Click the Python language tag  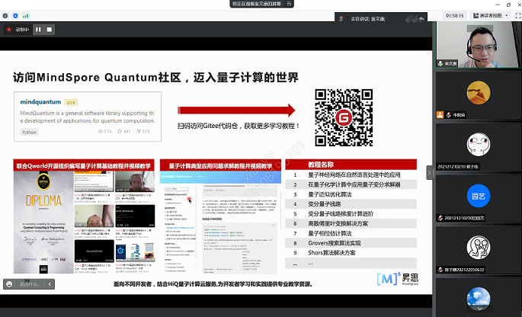(30, 132)
